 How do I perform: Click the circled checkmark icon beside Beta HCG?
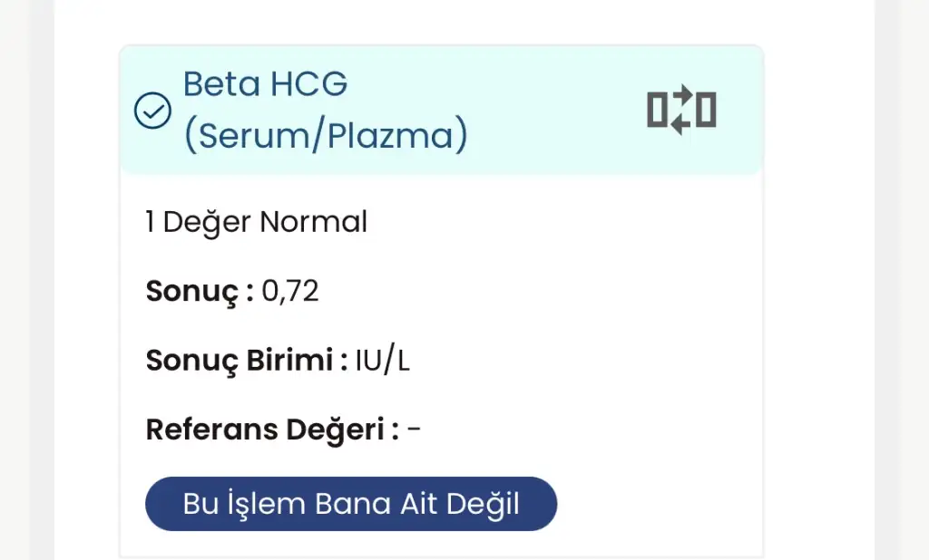click(x=152, y=111)
